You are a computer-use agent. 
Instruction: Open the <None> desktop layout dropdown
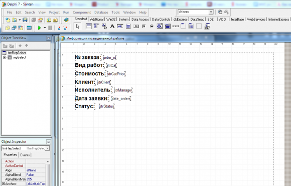211,12
